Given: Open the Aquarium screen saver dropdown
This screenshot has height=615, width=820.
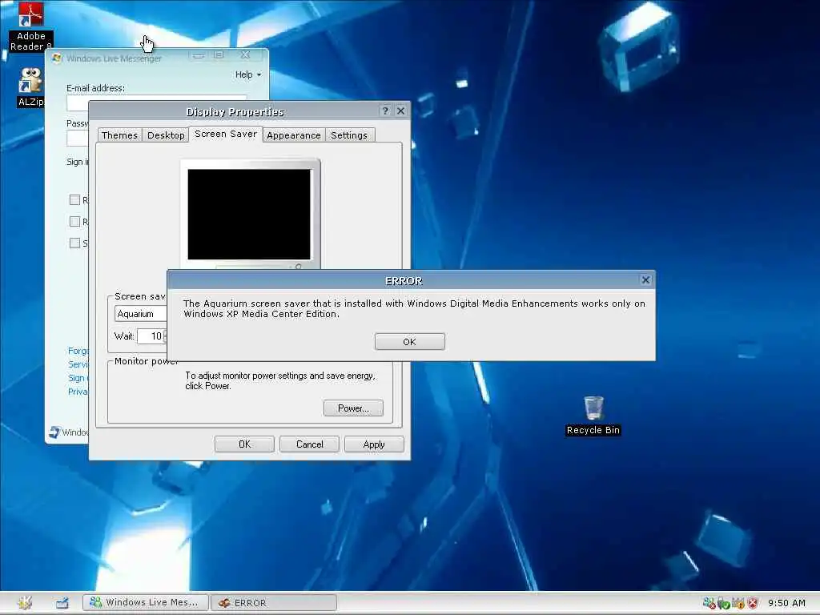Looking at the screenshot, I should [x=141, y=314].
